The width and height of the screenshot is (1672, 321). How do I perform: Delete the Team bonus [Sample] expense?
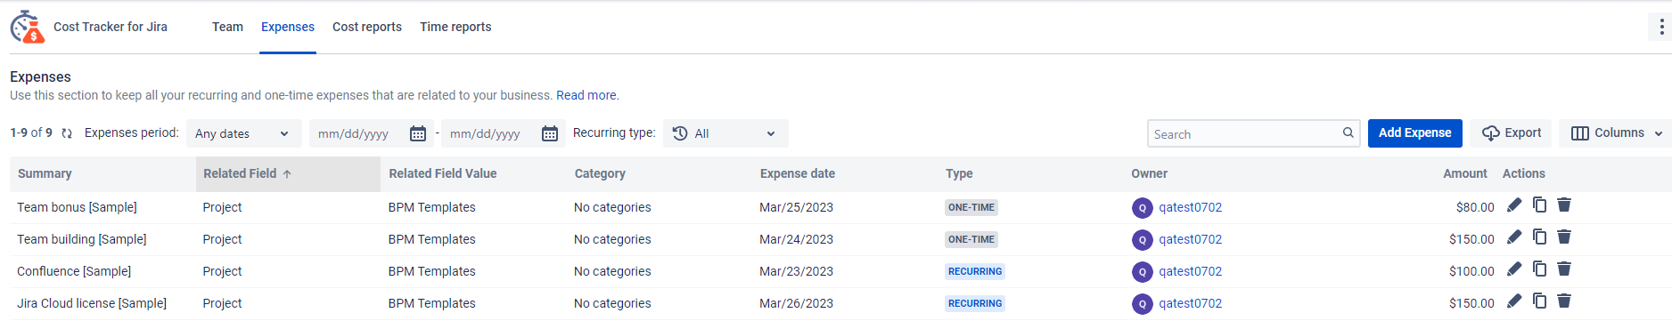(x=1564, y=205)
